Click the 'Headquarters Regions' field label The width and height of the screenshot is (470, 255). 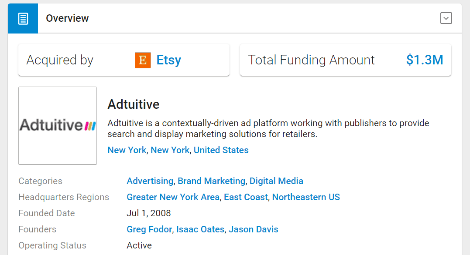pos(64,197)
